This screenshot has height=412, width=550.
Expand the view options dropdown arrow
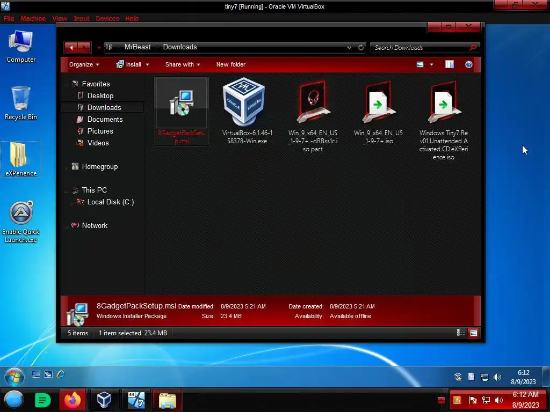click(431, 64)
